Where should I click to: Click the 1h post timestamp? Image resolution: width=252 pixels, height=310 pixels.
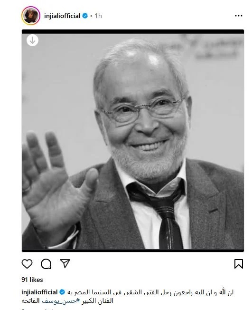(98, 16)
